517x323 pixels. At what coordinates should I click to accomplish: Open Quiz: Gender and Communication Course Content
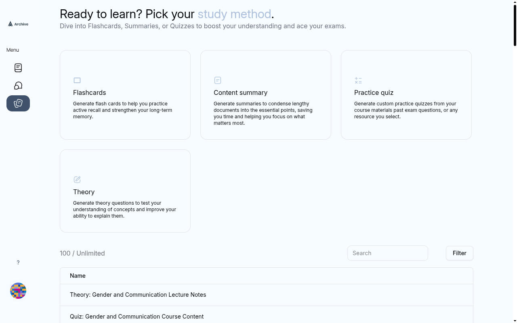[137, 317]
